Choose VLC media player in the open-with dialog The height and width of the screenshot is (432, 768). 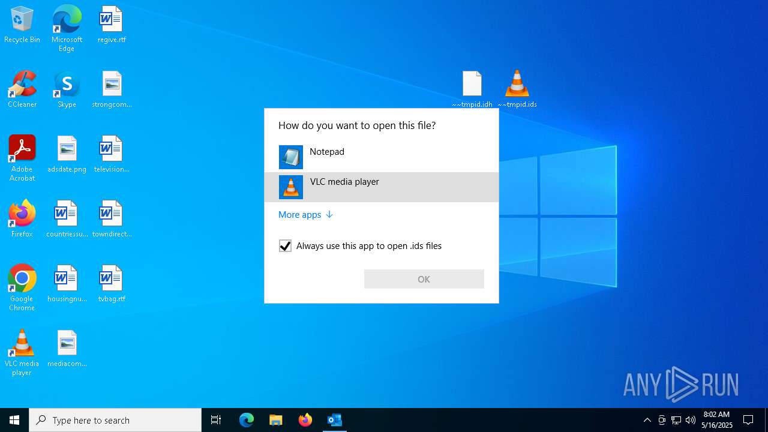pos(382,187)
